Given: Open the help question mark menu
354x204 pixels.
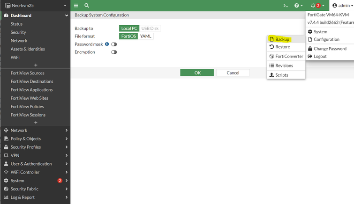Looking at the screenshot, I should tap(298, 6).
